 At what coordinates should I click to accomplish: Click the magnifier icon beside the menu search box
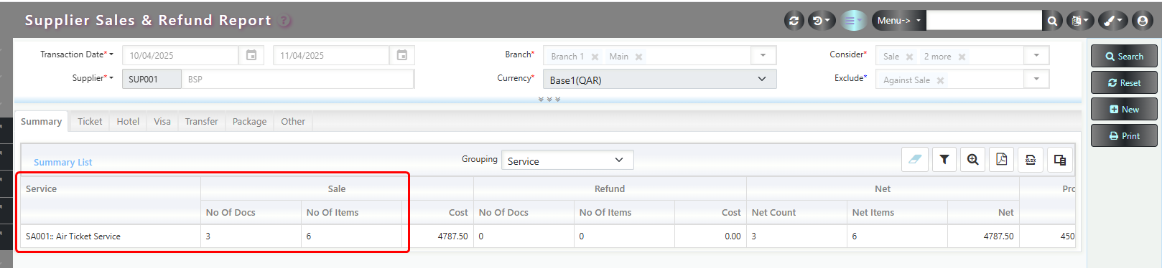(1052, 21)
